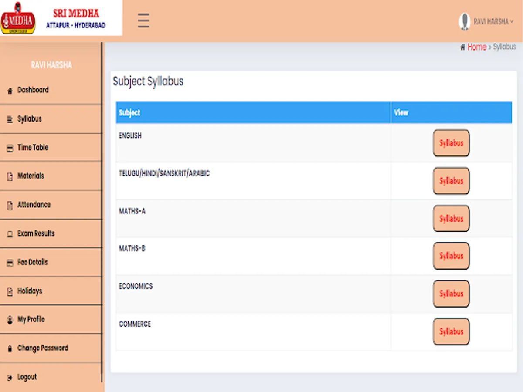Screen dimensions: 523x392
Task: Toggle the hamburger menu icon
Action: (143, 20)
